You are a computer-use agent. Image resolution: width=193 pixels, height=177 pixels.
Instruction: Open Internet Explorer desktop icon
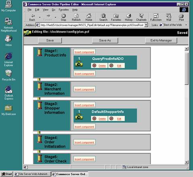coord(8,60)
